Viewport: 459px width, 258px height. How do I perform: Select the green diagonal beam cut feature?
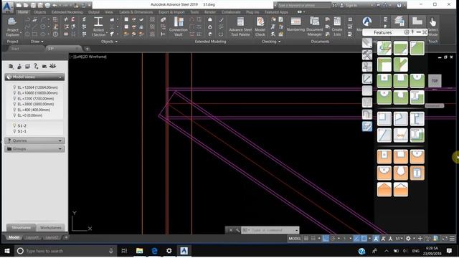click(400, 48)
